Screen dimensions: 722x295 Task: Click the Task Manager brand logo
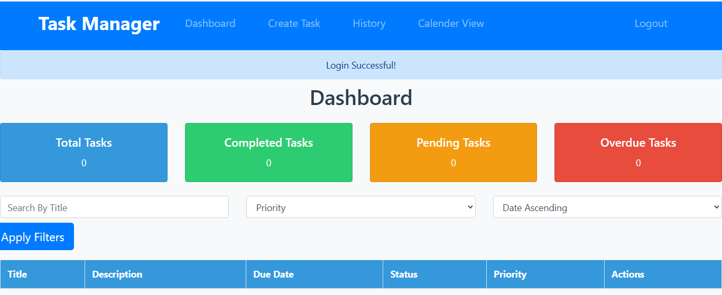click(99, 24)
